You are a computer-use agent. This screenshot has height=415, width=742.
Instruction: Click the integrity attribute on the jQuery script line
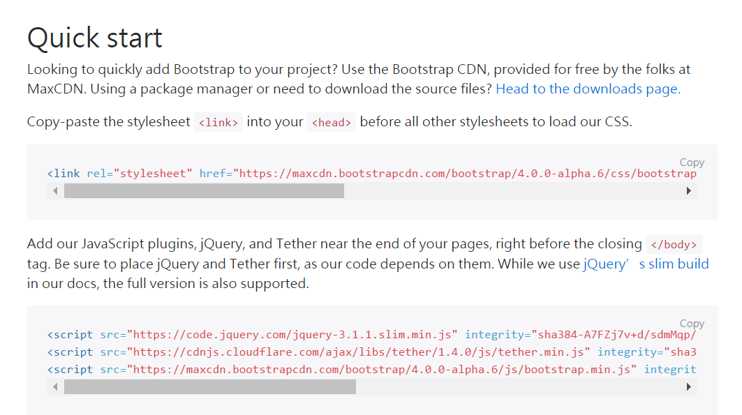[x=496, y=334]
